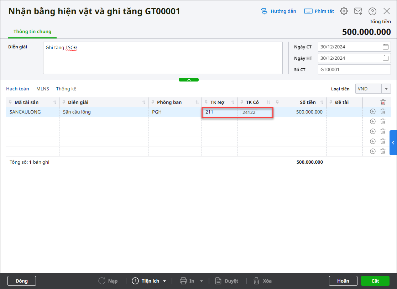Open the help question mark icon
The width and height of the screenshot is (397, 289).
click(372, 11)
